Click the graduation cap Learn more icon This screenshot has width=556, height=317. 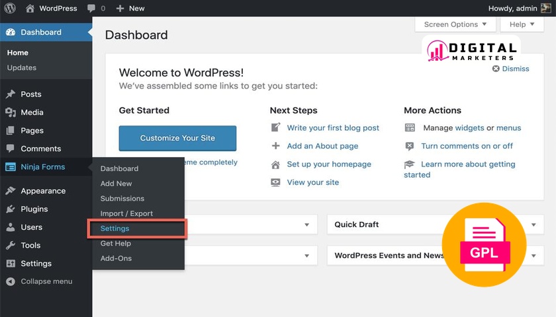pyautogui.click(x=409, y=164)
